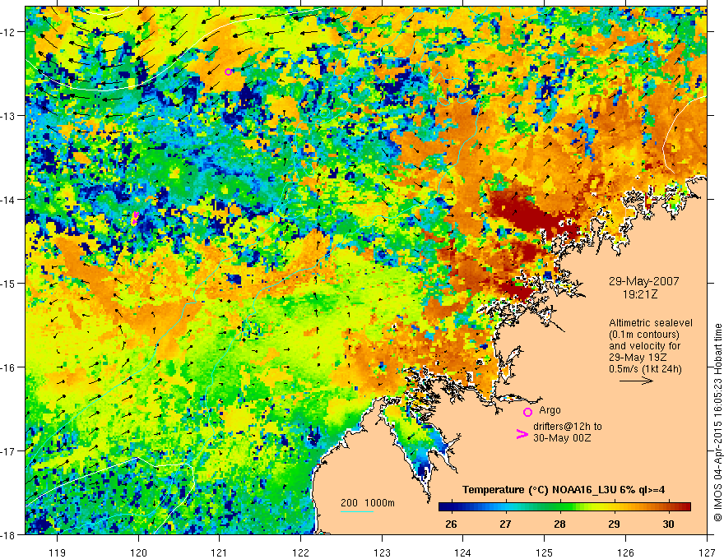This screenshot has height=559, width=724.
Task: Click the Argo float circle near 121E, 12.5S
Action: 228,72
